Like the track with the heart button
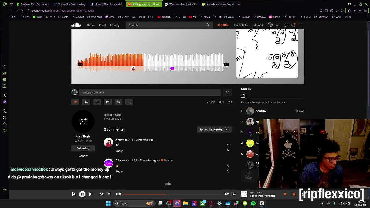Viewport: 370px width, 208px height. point(75,102)
